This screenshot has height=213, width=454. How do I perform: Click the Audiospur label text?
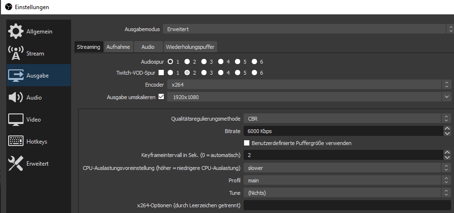pos(152,61)
